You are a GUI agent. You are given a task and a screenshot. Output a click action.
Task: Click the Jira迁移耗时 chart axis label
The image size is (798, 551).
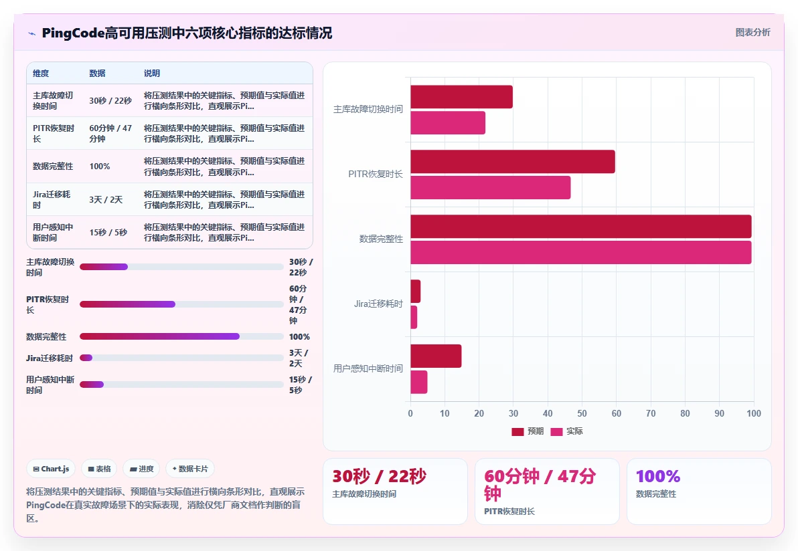[379, 304]
